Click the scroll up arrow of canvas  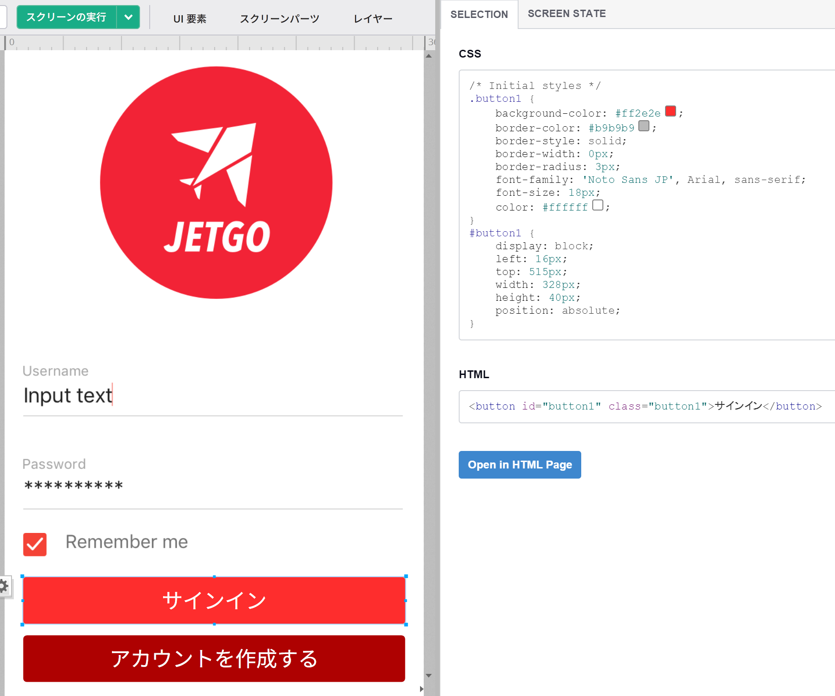click(429, 56)
